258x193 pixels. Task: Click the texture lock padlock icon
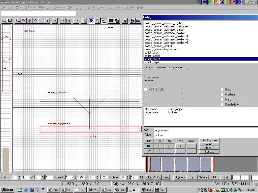[x=117, y=21]
